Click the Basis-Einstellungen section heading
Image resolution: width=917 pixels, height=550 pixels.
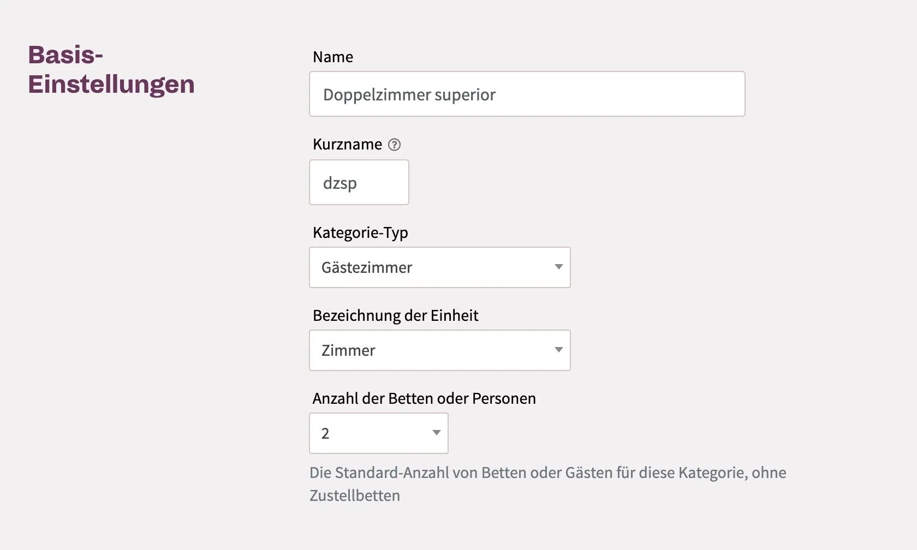[x=111, y=69]
